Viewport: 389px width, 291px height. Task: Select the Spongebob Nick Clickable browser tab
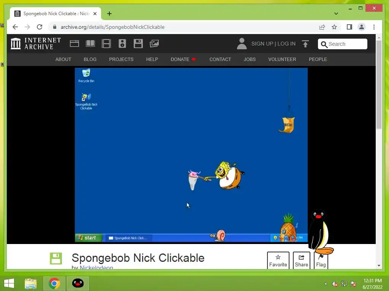point(55,14)
